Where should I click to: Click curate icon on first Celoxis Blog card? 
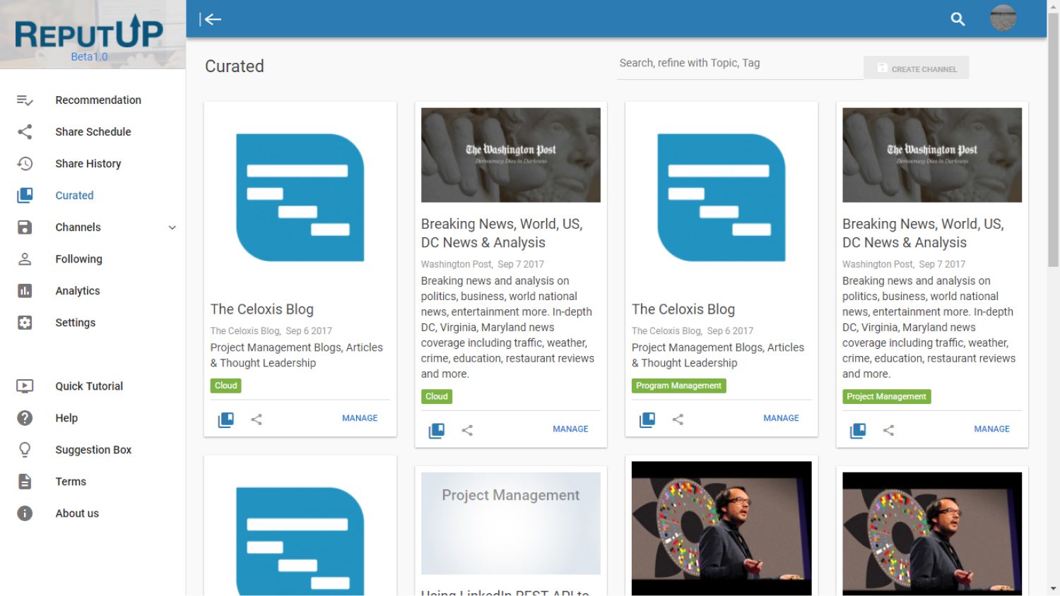pos(226,419)
